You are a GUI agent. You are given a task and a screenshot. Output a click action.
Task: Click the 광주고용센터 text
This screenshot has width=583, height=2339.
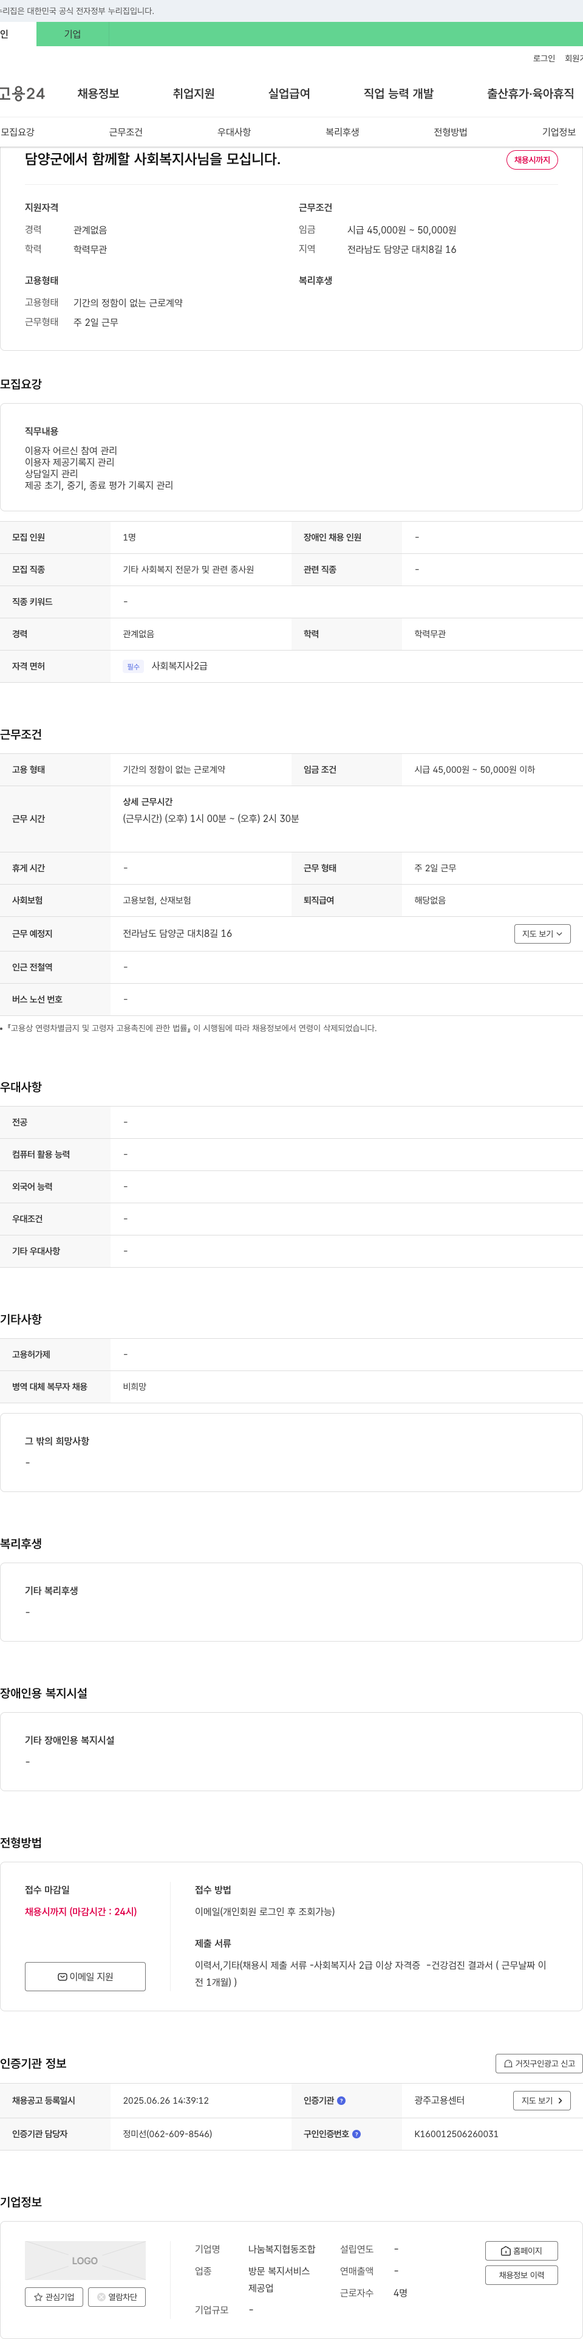pyautogui.click(x=440, y=2100)
